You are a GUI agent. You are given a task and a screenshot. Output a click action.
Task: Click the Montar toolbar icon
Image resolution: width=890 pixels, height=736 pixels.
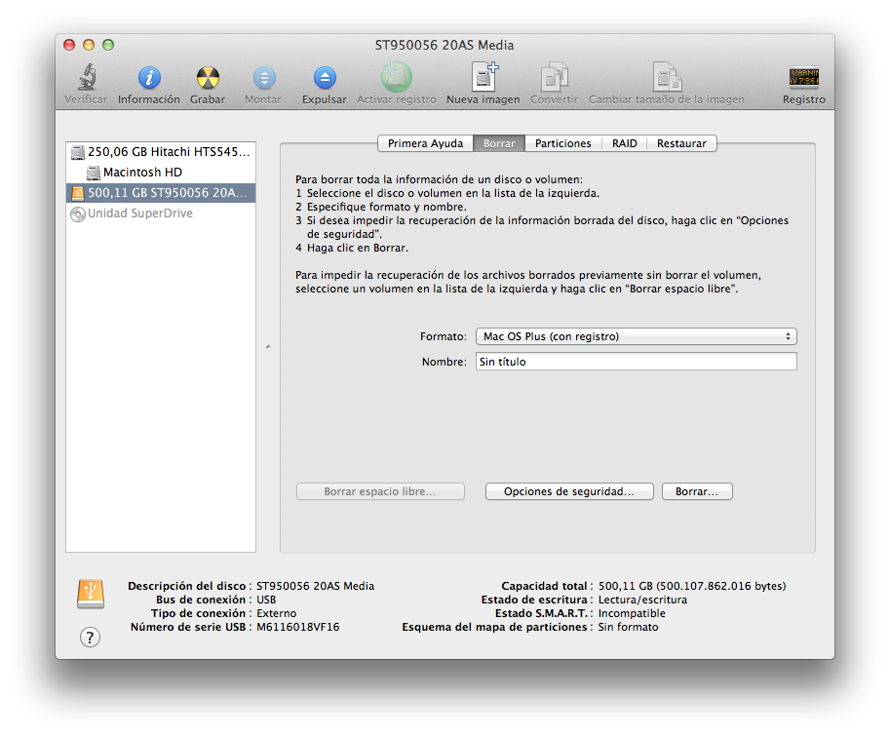(x=263, y=78)
